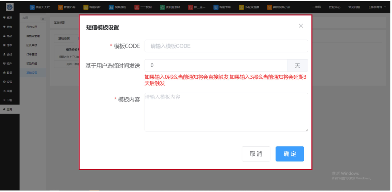Focus the 基于用户选择时间发送 days input

coord(216,65)
